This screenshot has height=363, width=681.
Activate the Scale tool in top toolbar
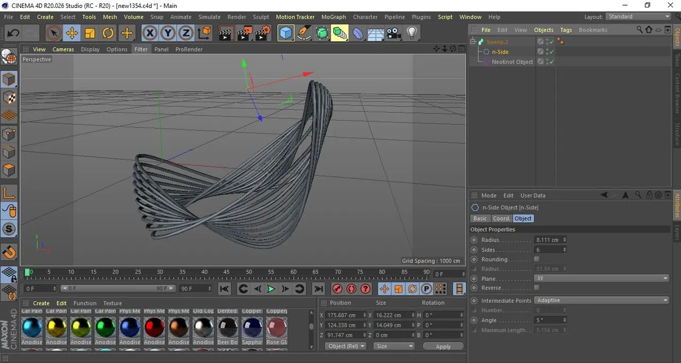point(90,33)
